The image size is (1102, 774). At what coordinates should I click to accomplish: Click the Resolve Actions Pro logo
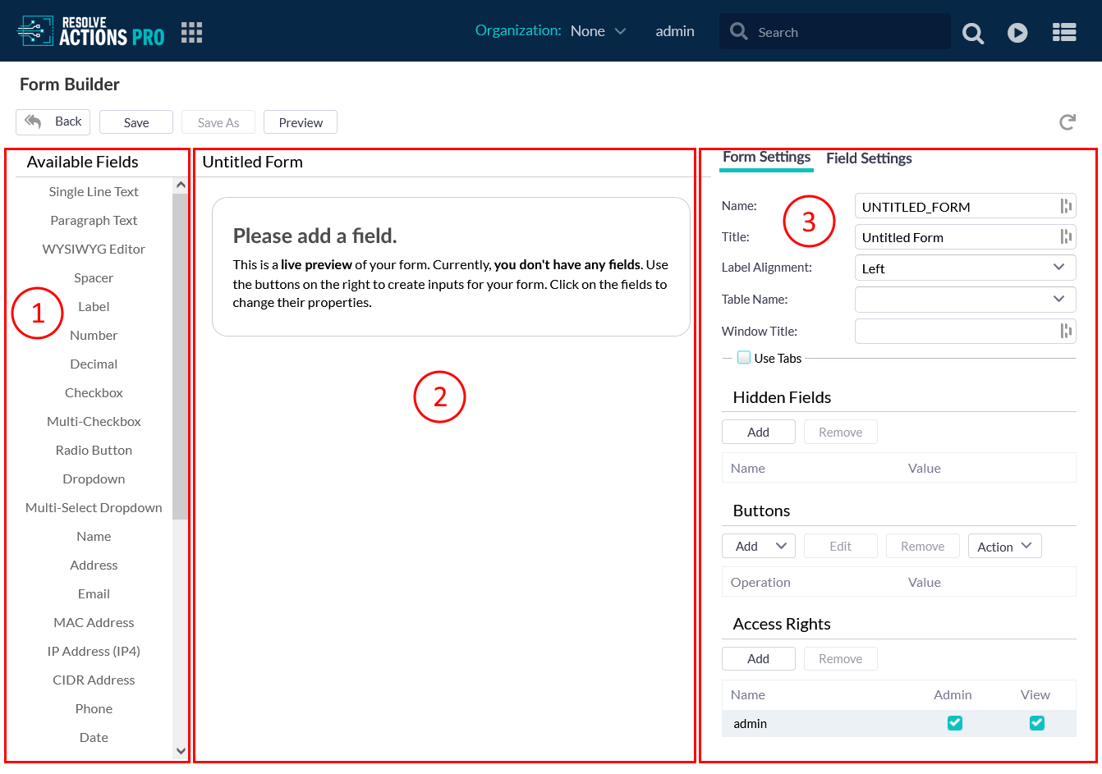click(x=91, y=31)
